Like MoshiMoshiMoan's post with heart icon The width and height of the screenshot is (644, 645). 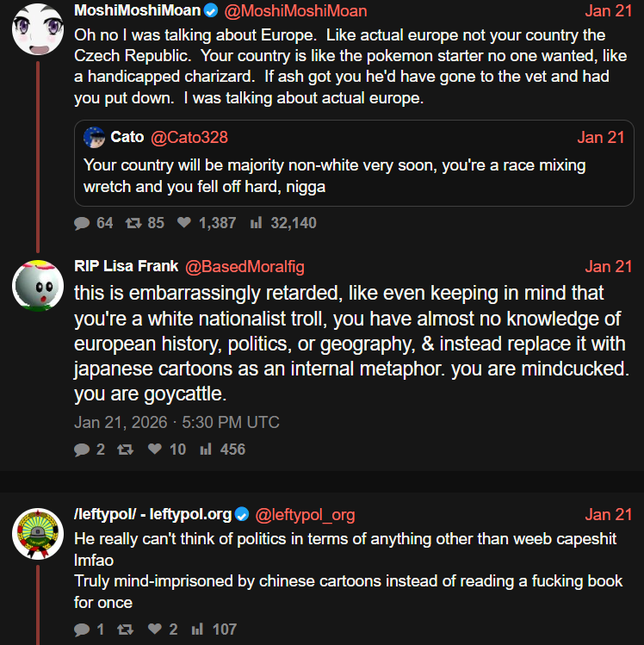click(183, 223)
